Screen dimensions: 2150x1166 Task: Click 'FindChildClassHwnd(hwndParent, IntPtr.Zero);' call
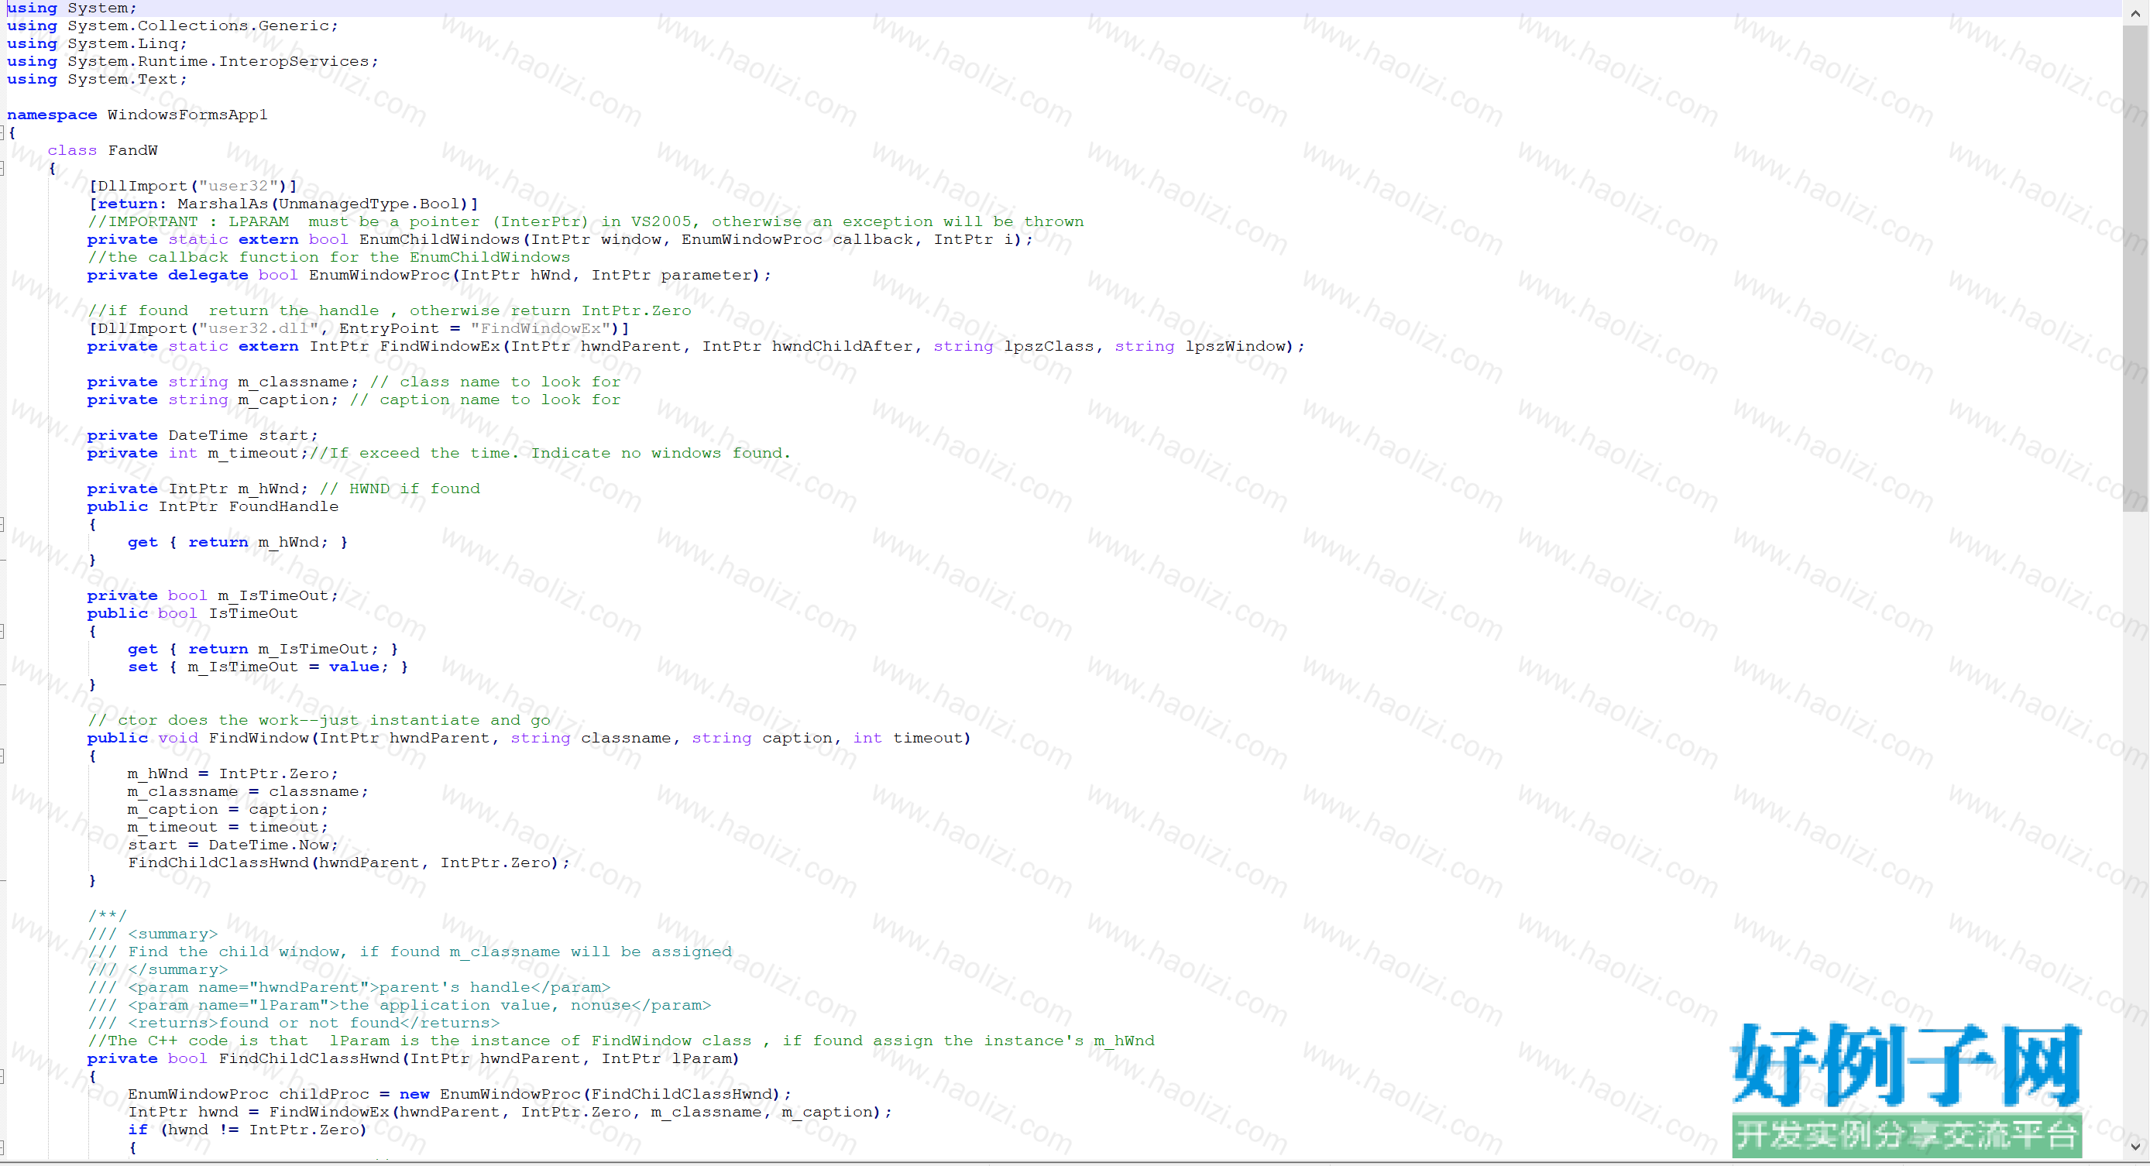pyautogui.click(x=349, y=863)
